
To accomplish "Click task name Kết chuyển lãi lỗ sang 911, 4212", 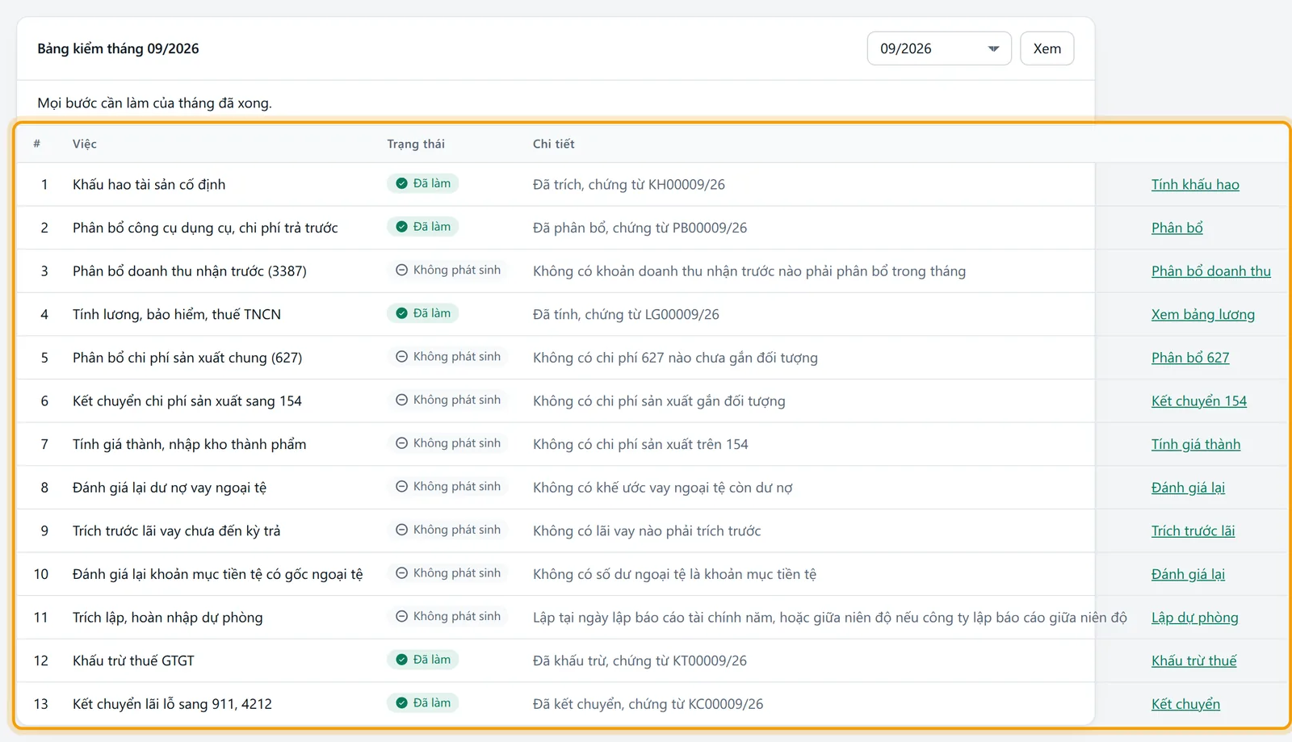I will [x=172, y=704].
